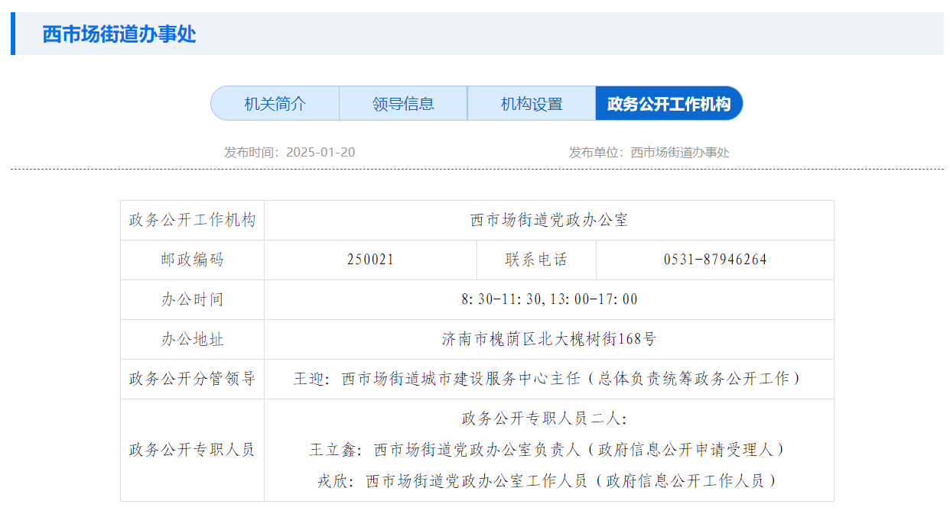Image resolution: width=950 pixels, height=517 pixels.
Task: Click the office hours 8:30-11:30 value
Action: click(x=548, y=299)
